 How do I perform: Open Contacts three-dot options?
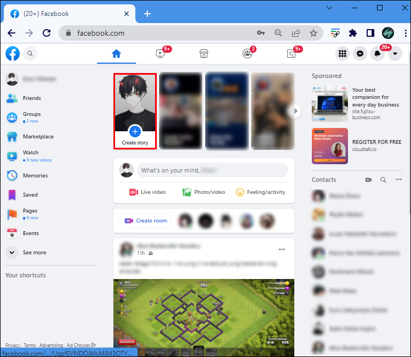coord(398,180)
